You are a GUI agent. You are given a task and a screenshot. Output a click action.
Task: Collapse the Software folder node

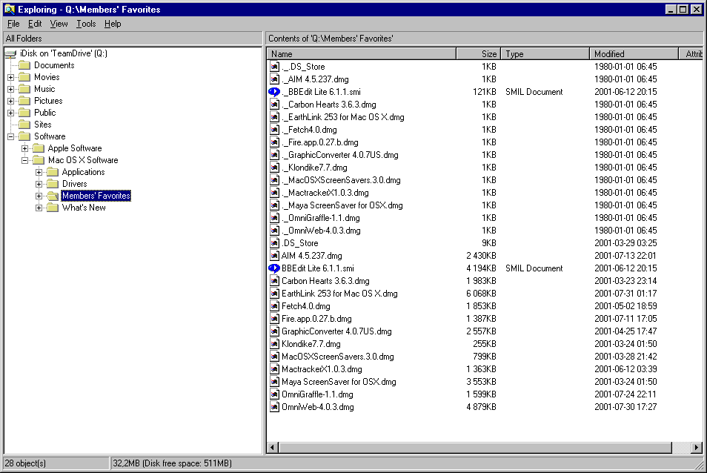click(11, 136)
